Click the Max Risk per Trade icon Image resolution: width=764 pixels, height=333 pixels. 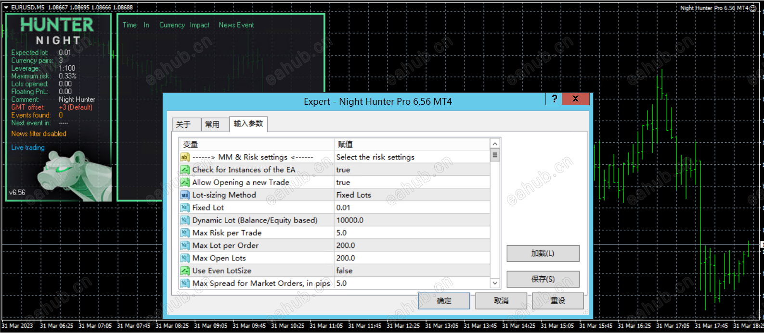click(x=185, y=233)
